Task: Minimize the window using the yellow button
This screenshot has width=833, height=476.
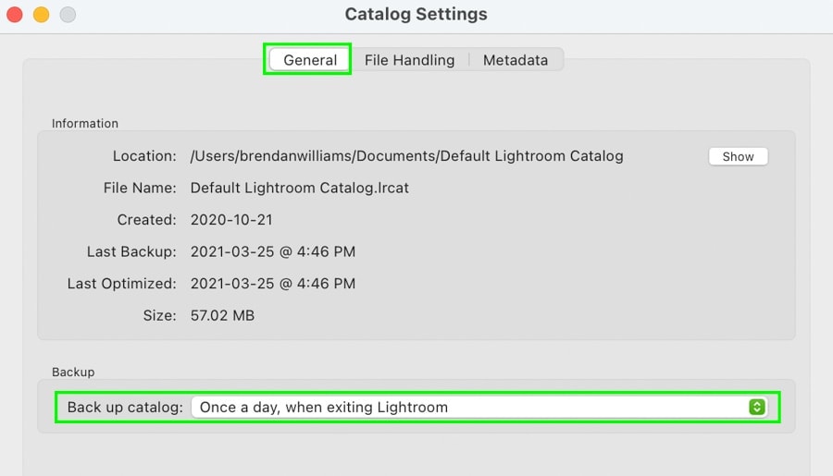Action: (42, 15)
